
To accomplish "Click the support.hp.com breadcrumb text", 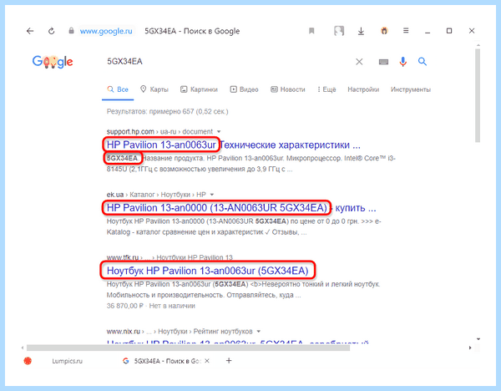I will coord(130,131).
